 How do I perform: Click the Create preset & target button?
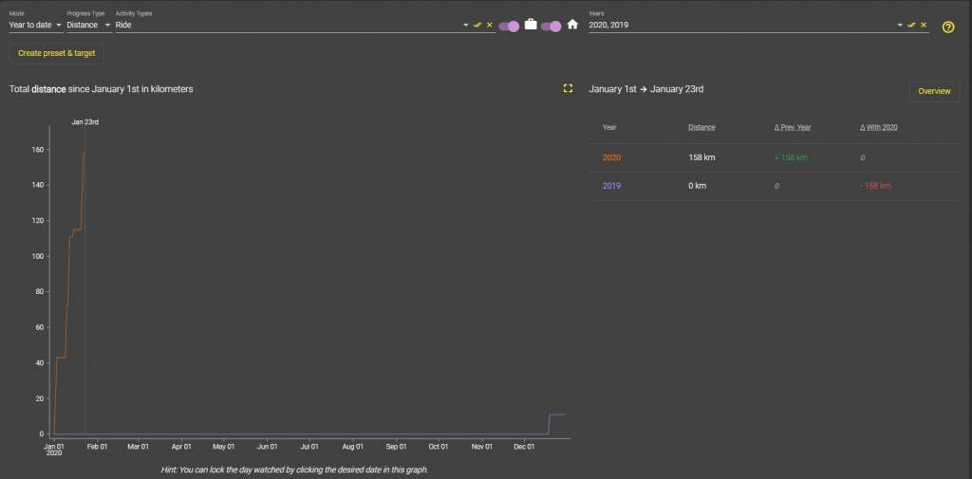click(57, 53)
